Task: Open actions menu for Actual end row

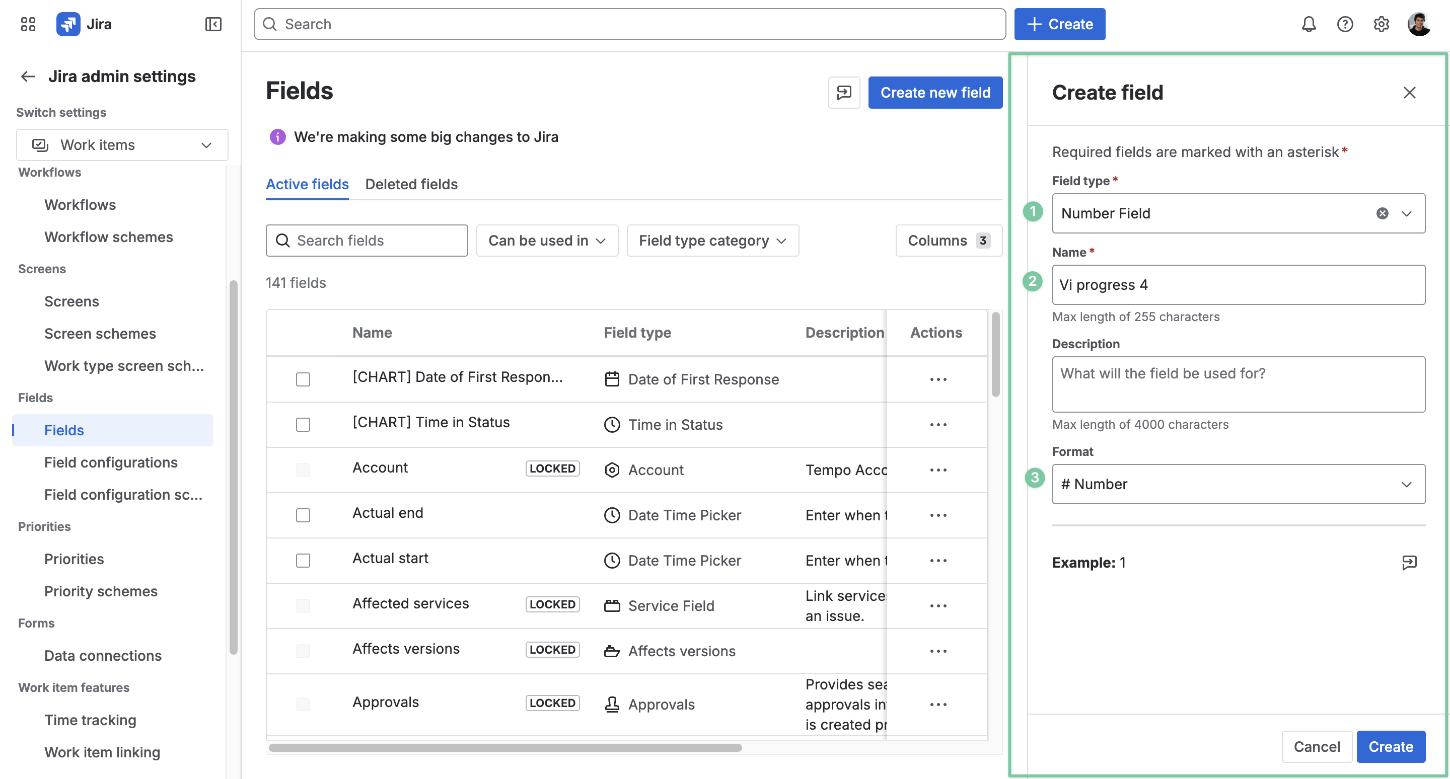Action: point(938,515)
